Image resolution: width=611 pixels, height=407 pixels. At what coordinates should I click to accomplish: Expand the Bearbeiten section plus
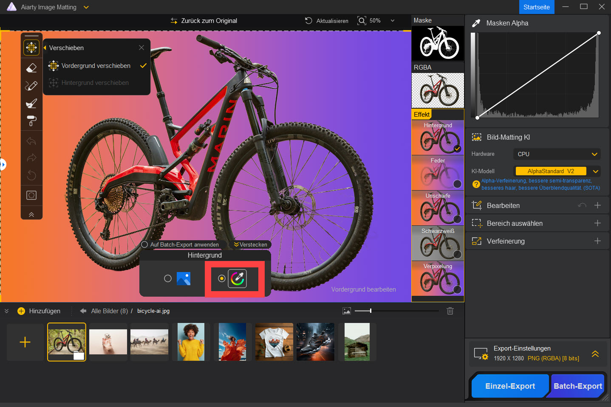(x=597, y=205)
